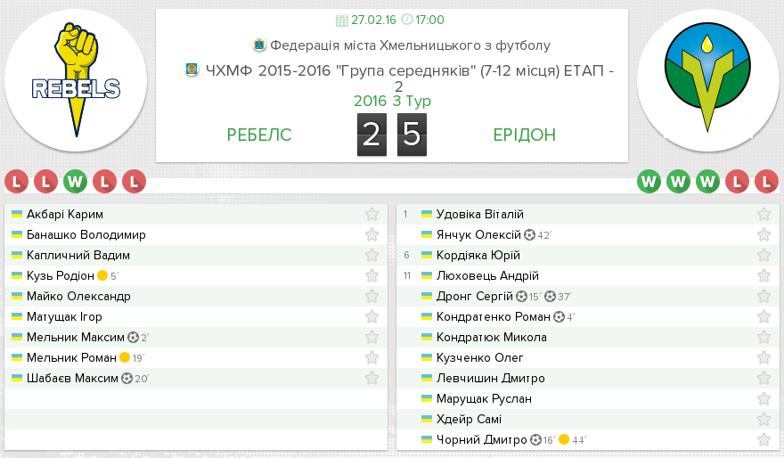Select player Мельник Роман in the lineup
Viewport: 784px width, 458px height.
point(71,358)
